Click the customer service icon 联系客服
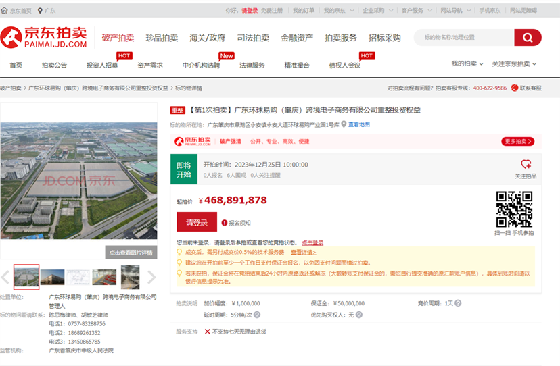Screen dimensions: 560x366 coord(514,88)
